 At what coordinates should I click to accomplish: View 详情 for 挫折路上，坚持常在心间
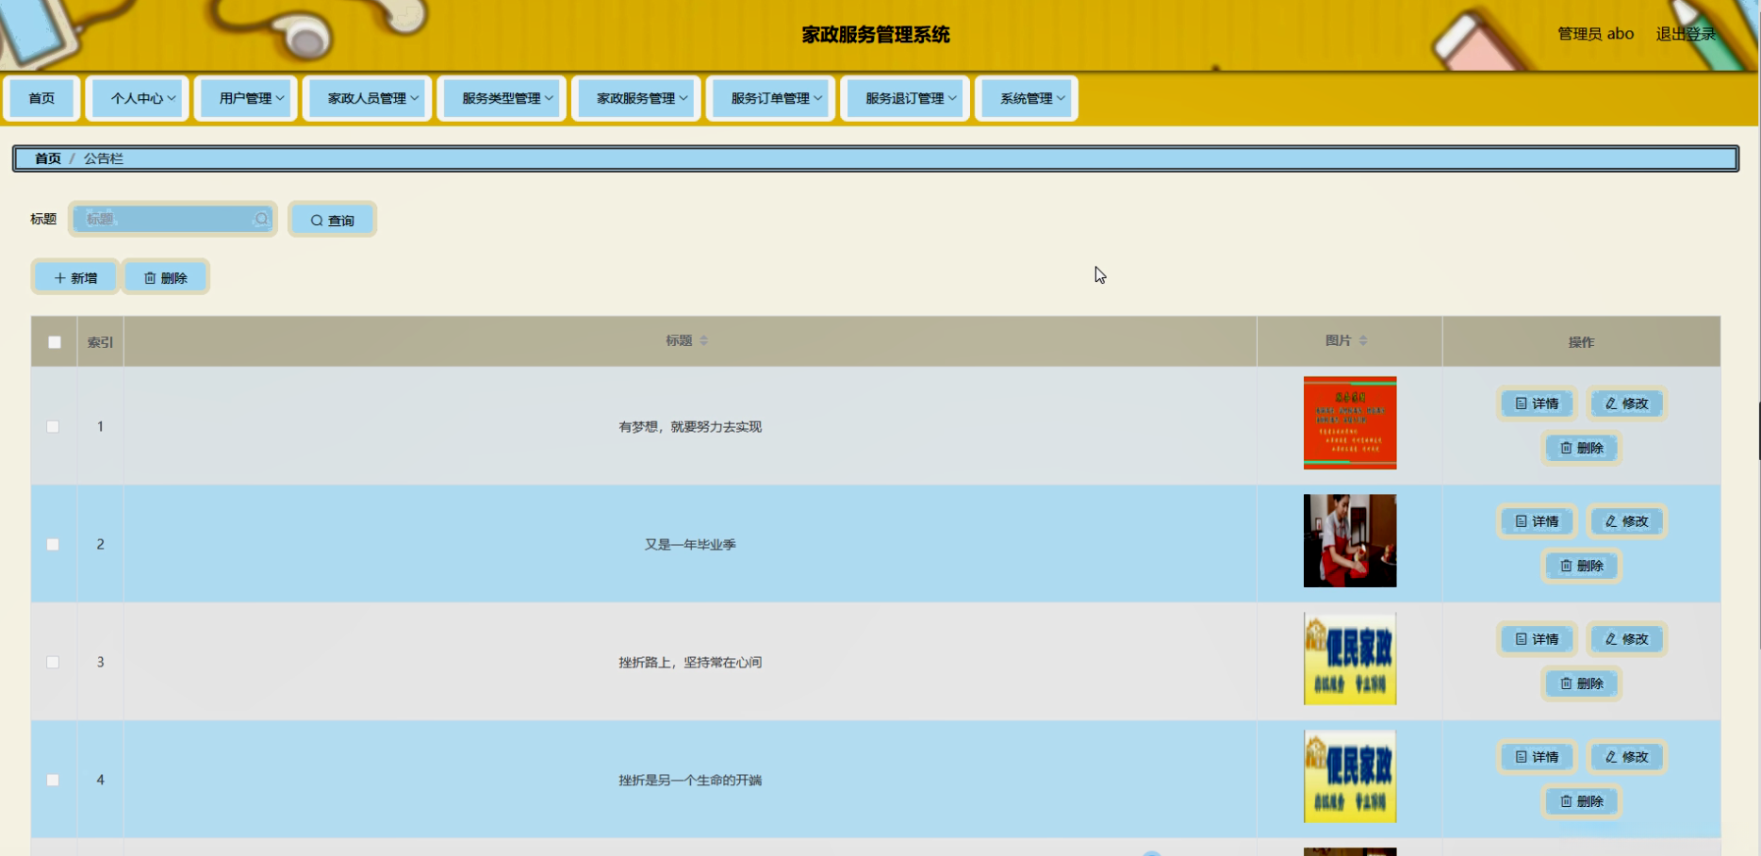tap(1537, 639)
